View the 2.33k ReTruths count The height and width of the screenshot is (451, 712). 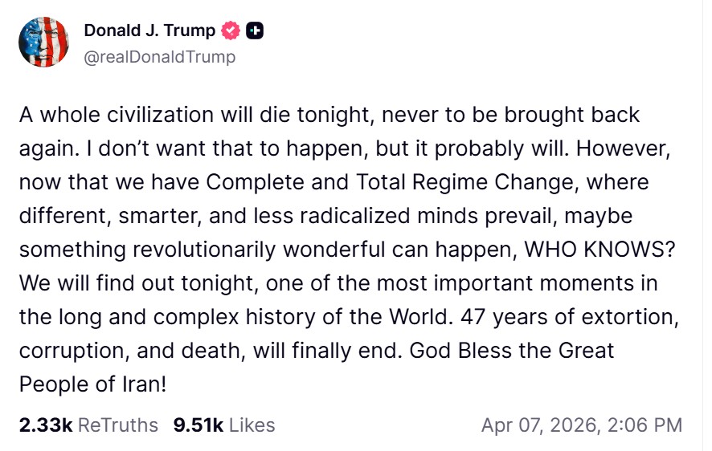click(x=45, y=425)
